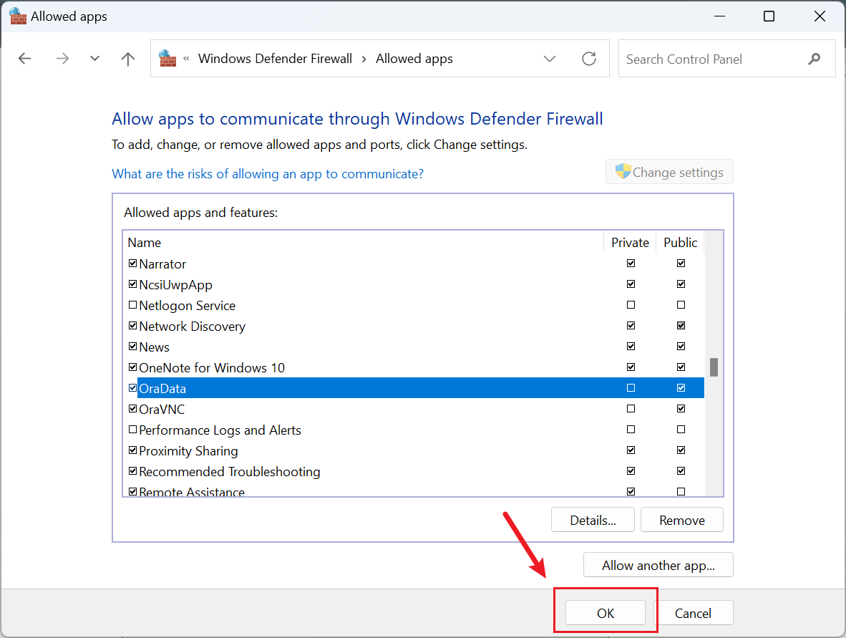Image resolution: width=846 pixels, height=638 pixels.
Task: Open the recent locations dropdown chevron
Action: point(94,58)
